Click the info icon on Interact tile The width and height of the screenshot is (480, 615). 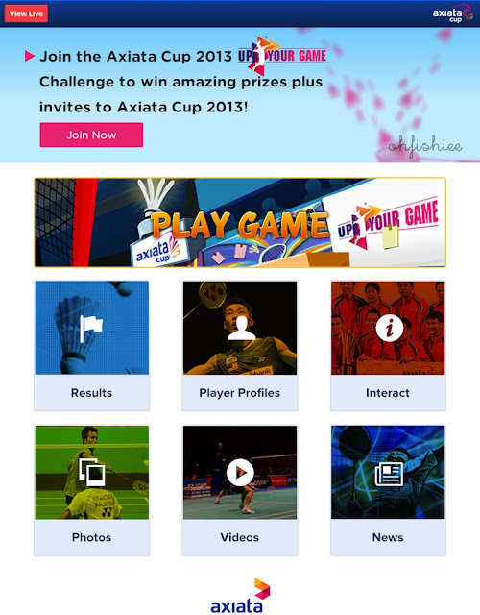389,328
